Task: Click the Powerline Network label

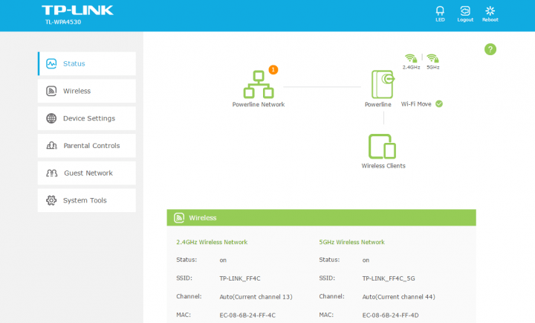Action: coord(259,104)
